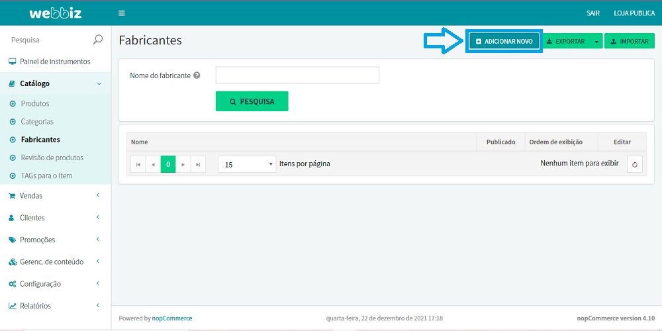This screenshot has width=662, height=331.
Task: Go to the first page of results
Action: (x=138, y=164)
